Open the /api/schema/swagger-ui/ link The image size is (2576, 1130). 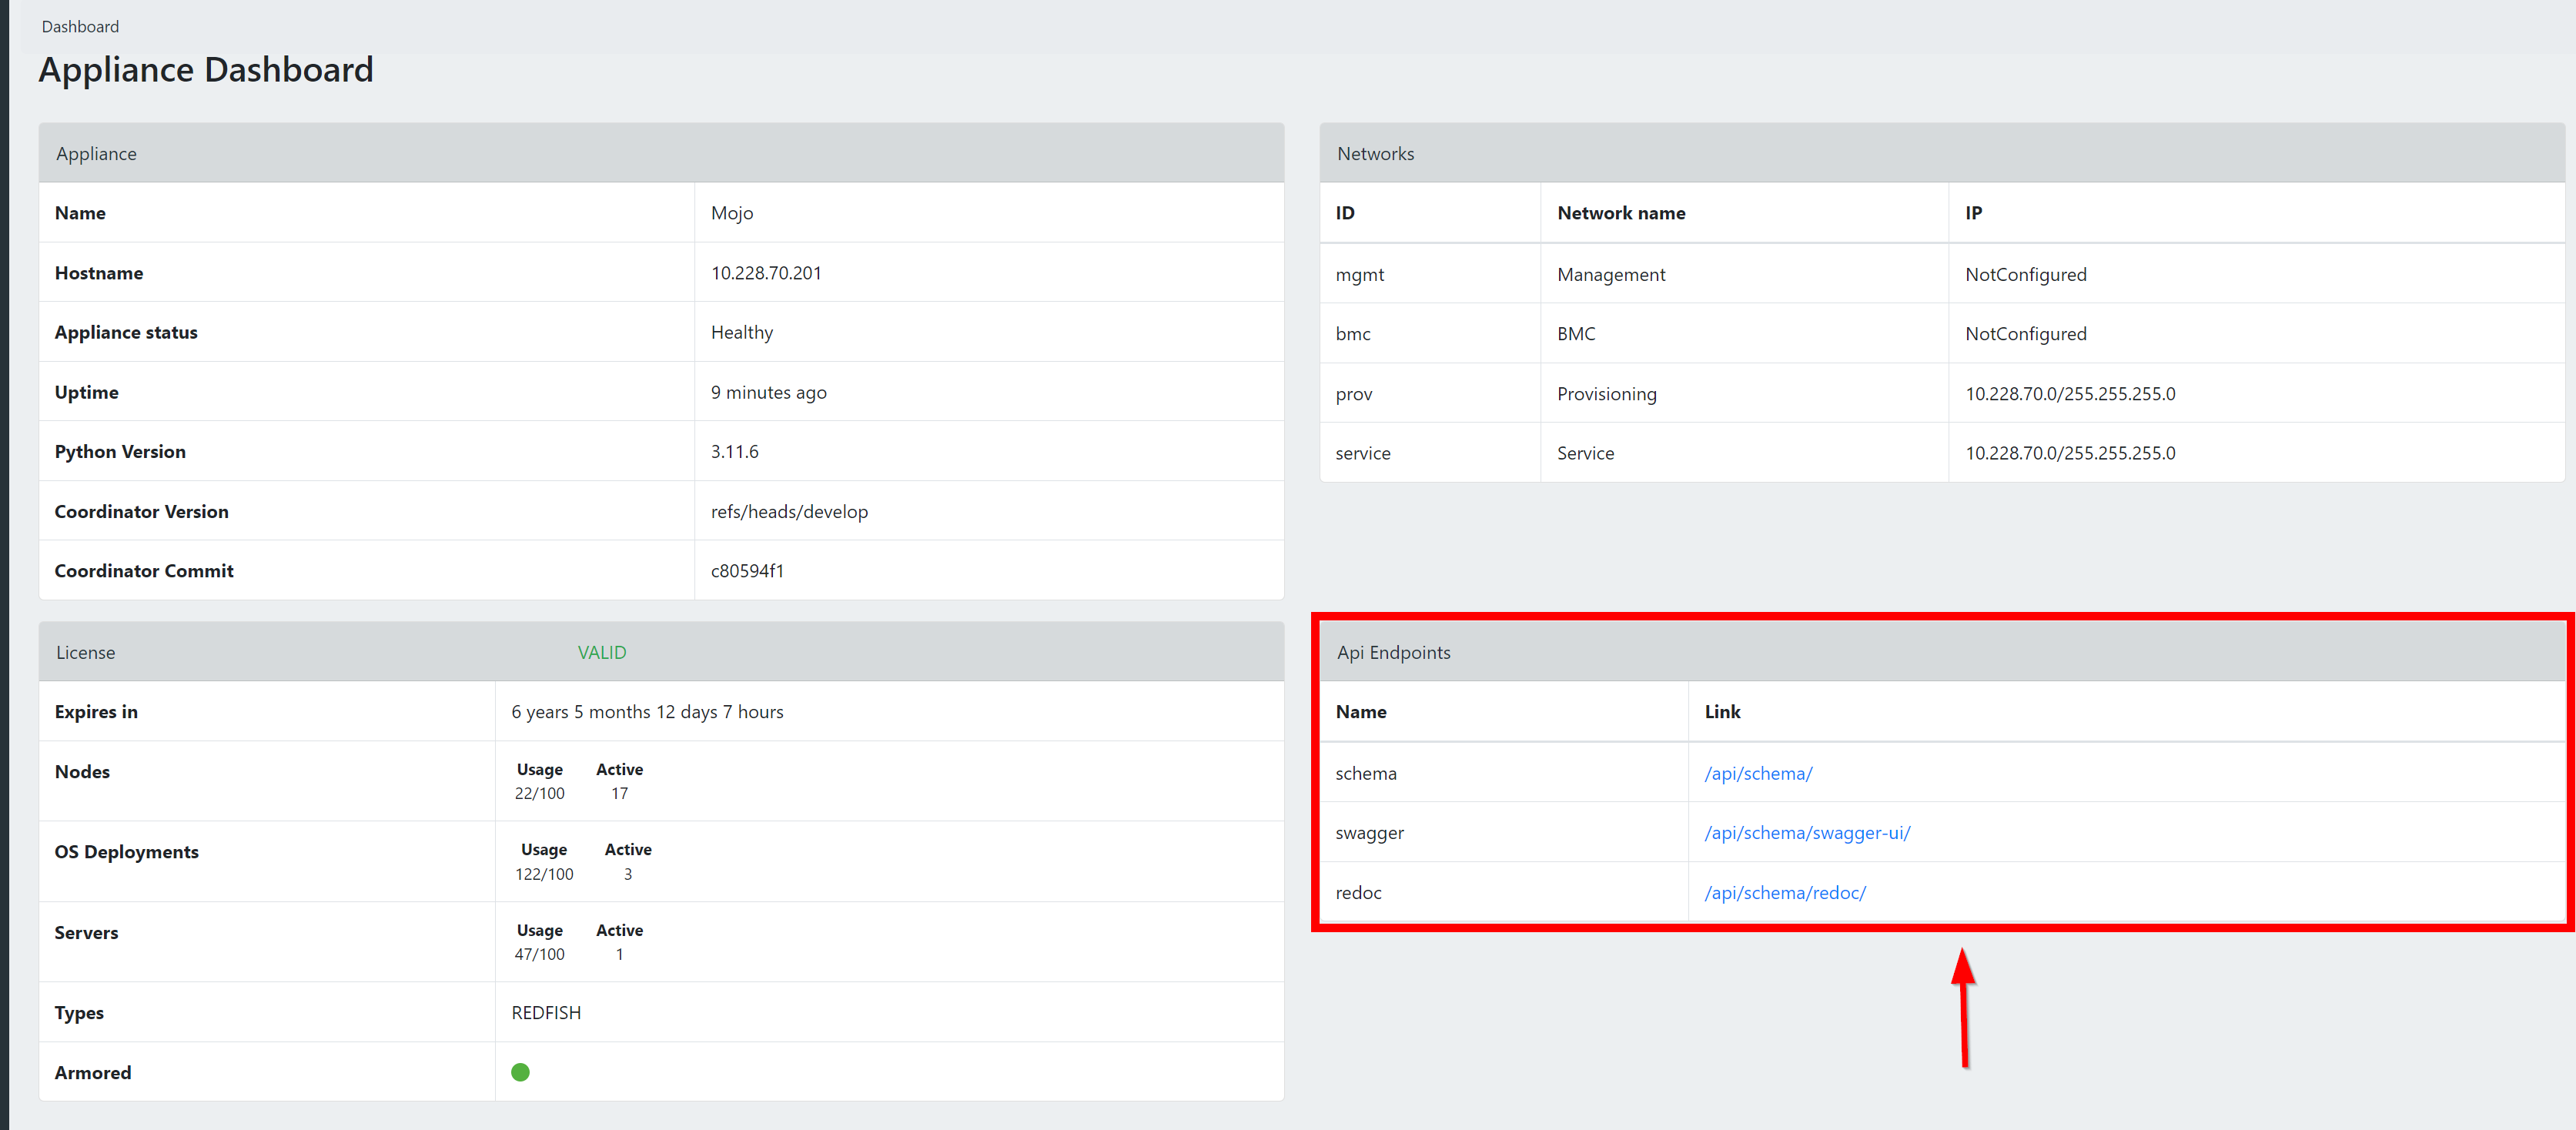[1807, 832]
